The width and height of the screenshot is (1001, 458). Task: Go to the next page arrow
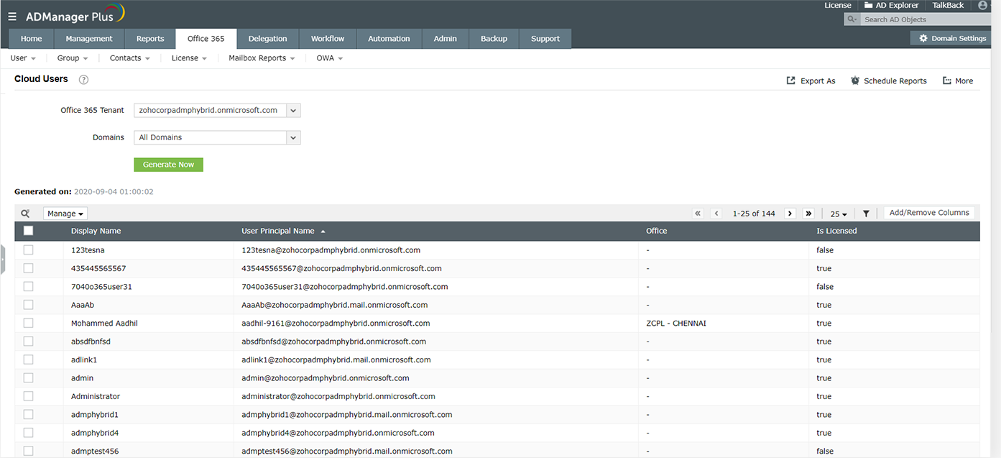(x=790, y=214)
